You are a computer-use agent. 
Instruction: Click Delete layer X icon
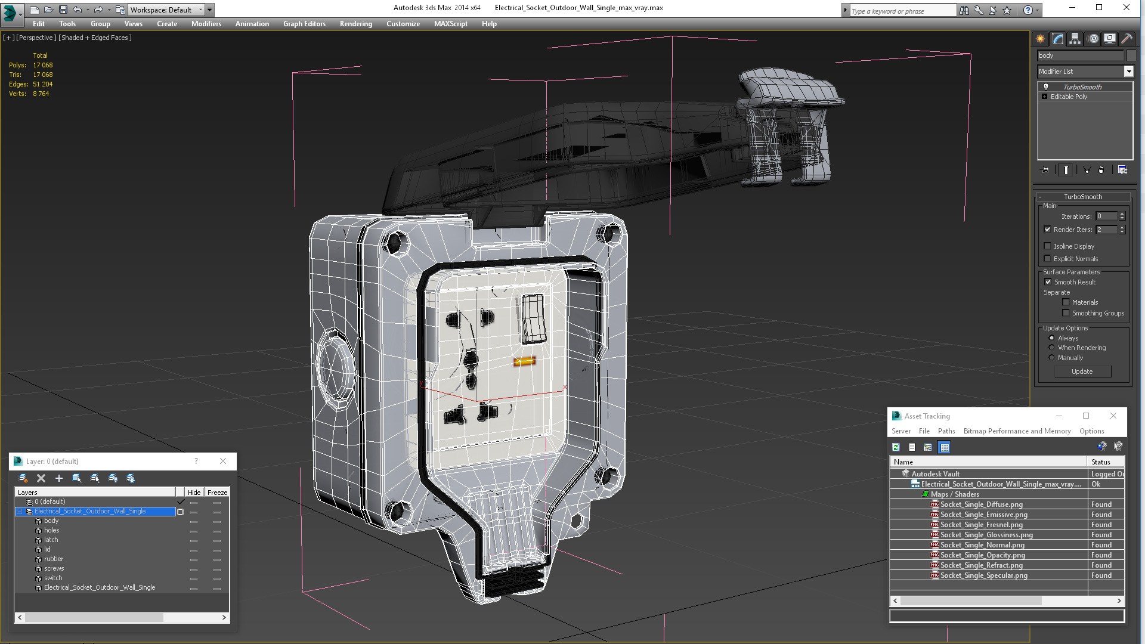pyautogui.click(x=41, y=478)
